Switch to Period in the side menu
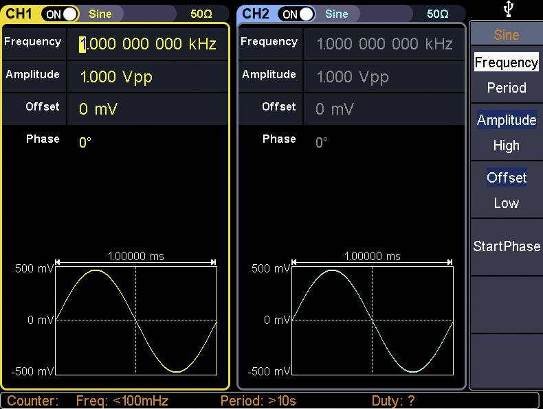This screenshot has width=543, height=409. [506, 88]
